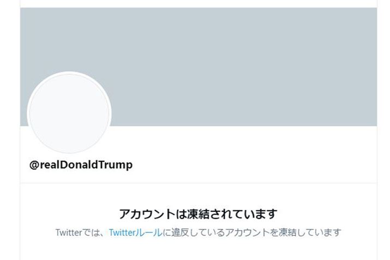Click the アカウントは凍結されています heading
The height and width of the screenshot is (260, 390).
tap(198, 213)
